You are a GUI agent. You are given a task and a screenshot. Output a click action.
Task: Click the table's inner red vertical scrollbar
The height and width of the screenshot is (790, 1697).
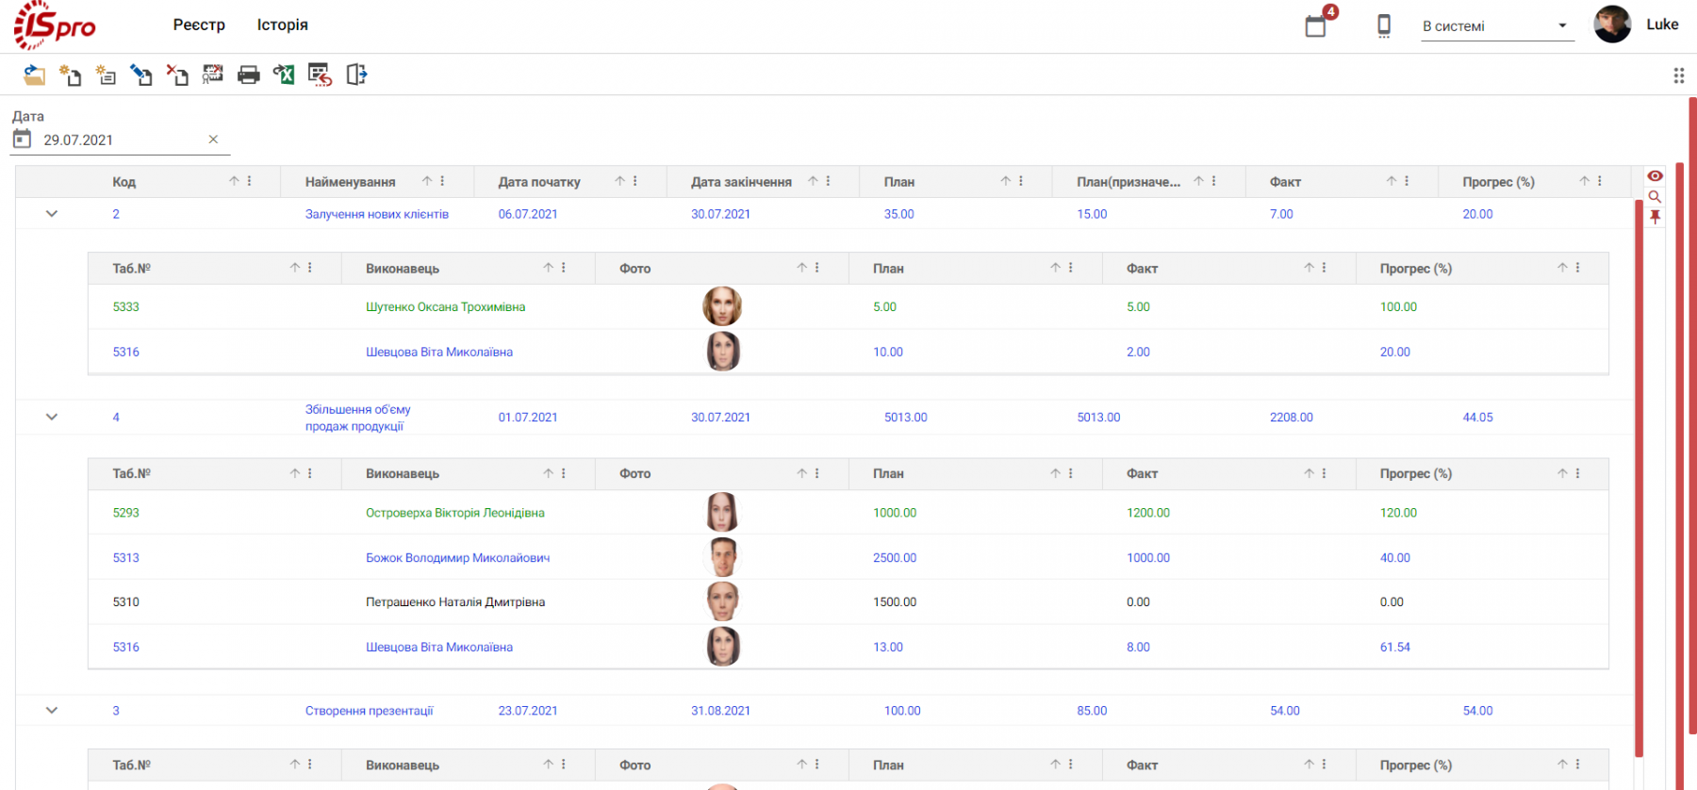pos(1639,478)
